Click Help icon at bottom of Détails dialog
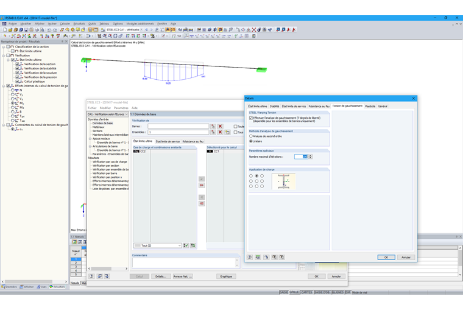 250,257
